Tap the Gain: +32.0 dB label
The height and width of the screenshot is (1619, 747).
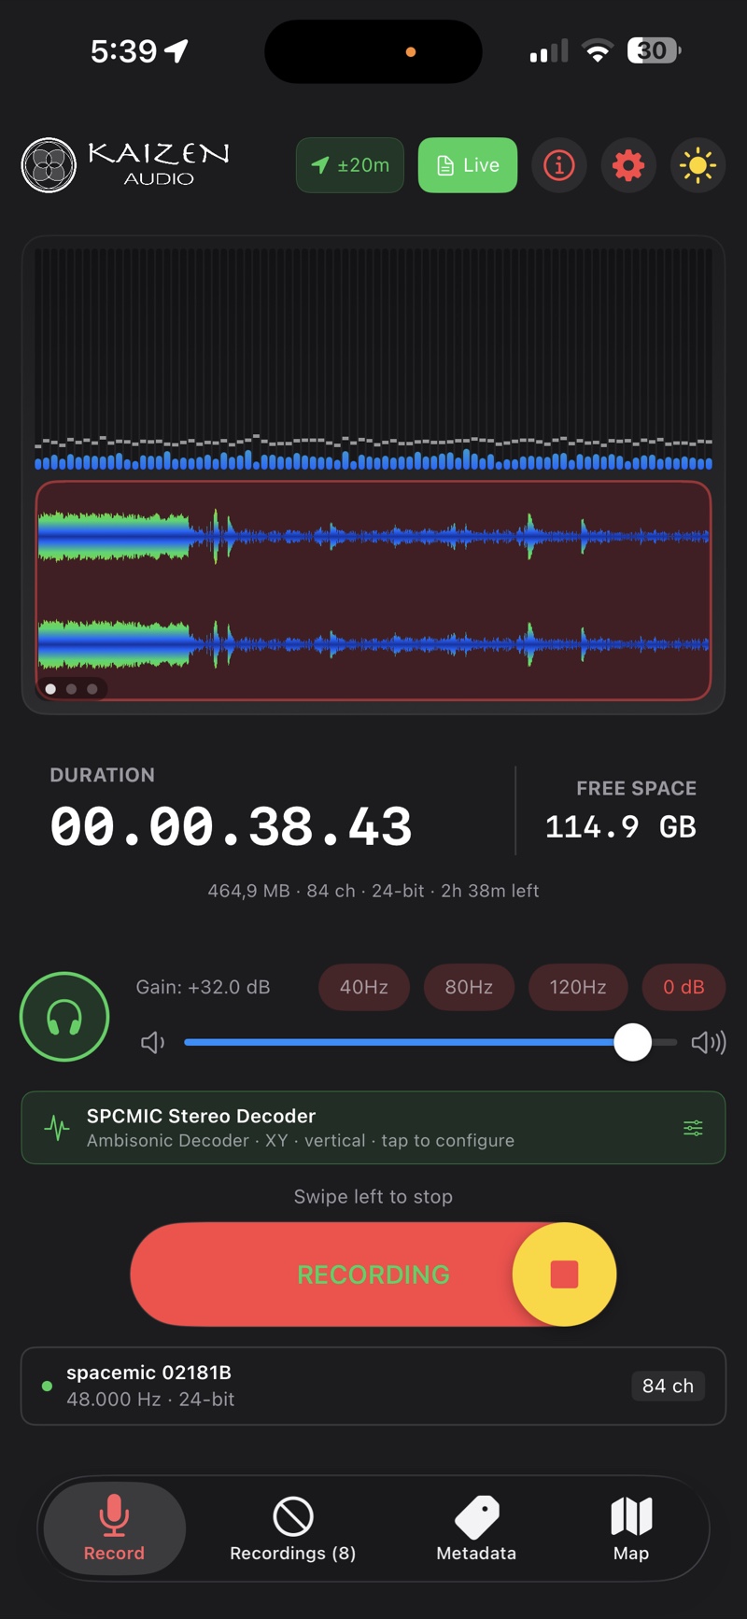(x=203, y=987)
